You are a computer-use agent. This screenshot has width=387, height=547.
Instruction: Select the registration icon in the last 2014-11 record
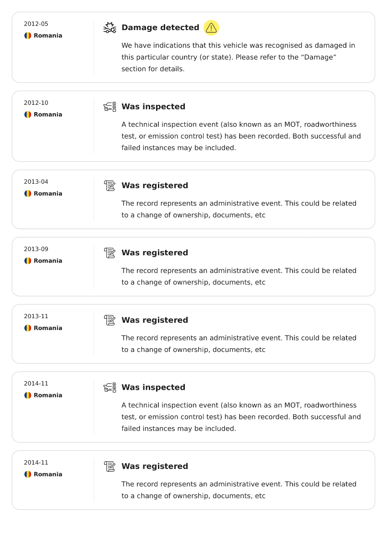110,466
